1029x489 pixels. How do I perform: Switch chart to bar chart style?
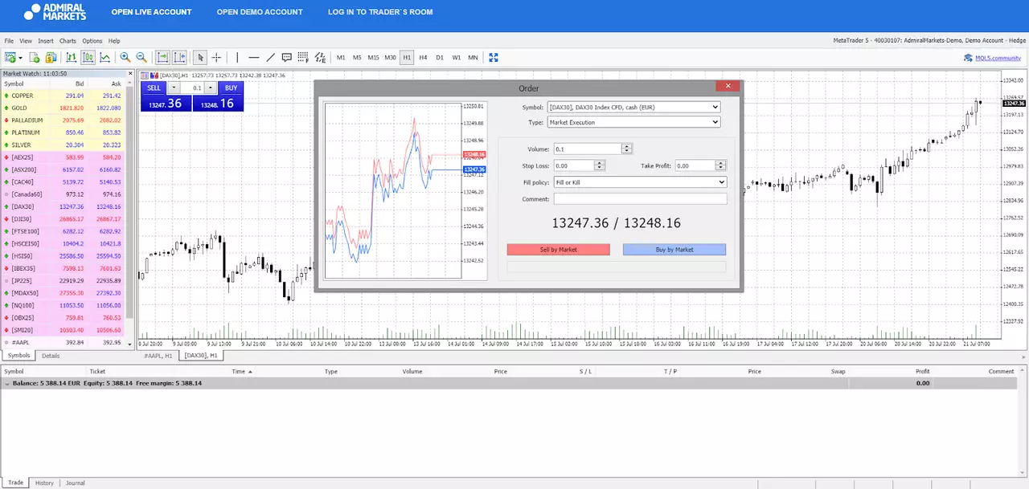point(72,57)
